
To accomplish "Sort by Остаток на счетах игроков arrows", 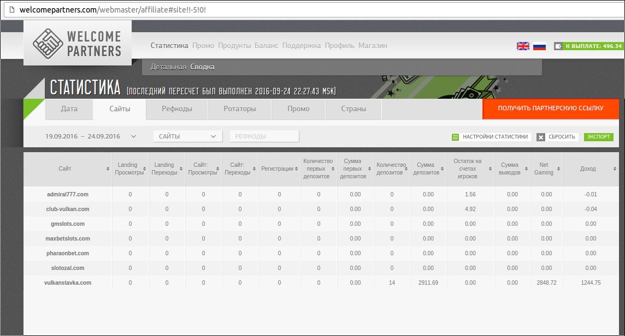I will pos(490,169).
